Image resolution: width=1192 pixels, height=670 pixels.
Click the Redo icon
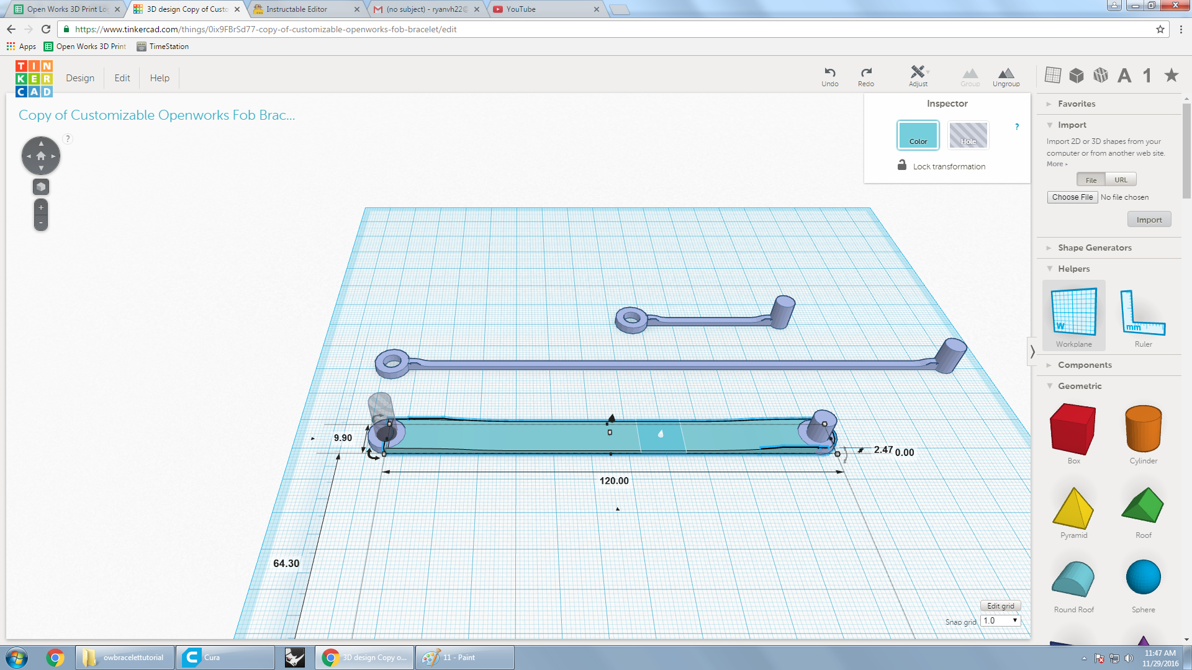pos(866,76)
